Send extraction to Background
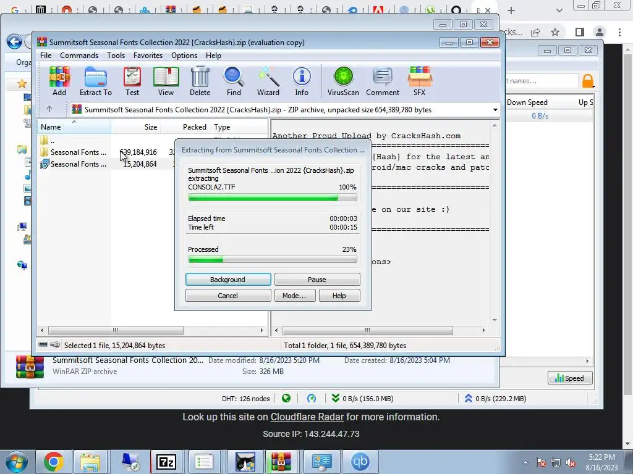633x474 pixels. click(x=228, y=280)
